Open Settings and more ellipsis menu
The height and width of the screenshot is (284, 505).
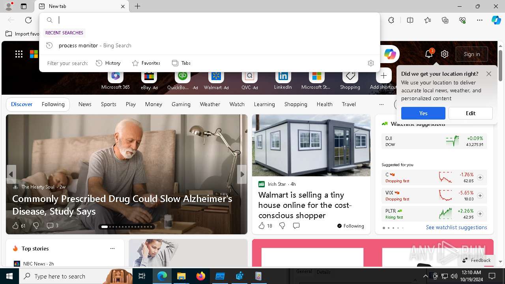pos(480,20)
